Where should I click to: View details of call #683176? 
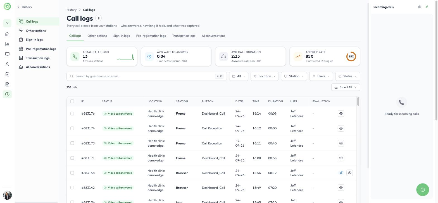coord(341,113)
